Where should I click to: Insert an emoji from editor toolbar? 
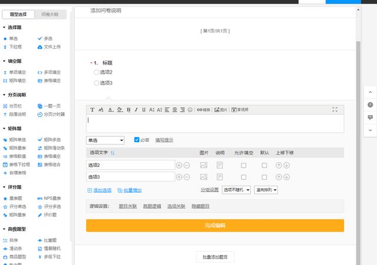click(190, 110)
